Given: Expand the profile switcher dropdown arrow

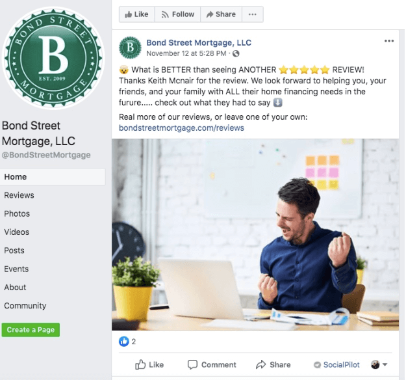Looking at the screenshot, I should (x=385, y=364).
